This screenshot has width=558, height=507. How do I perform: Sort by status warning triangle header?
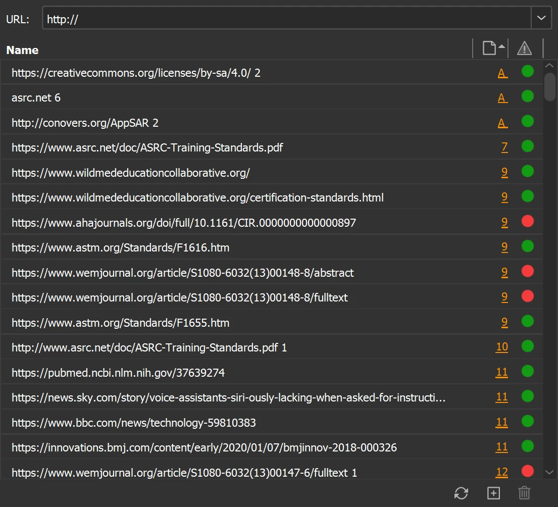pyautogui.click(x=524, y=48)
